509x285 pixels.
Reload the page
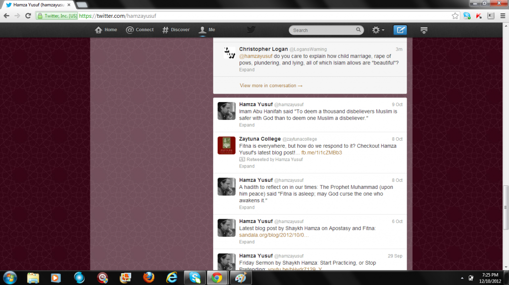coord(28,15)
